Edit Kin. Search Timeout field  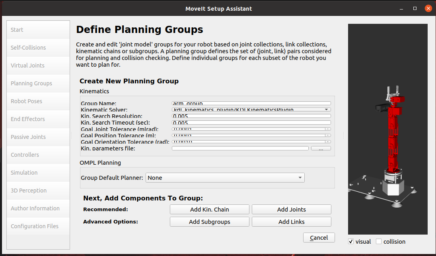[x=251, y=122]
